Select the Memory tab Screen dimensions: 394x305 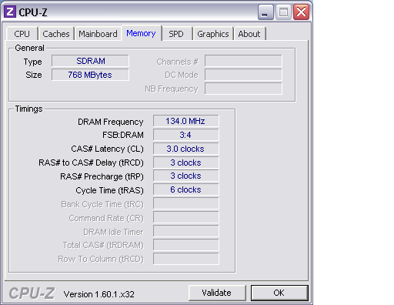141,33
